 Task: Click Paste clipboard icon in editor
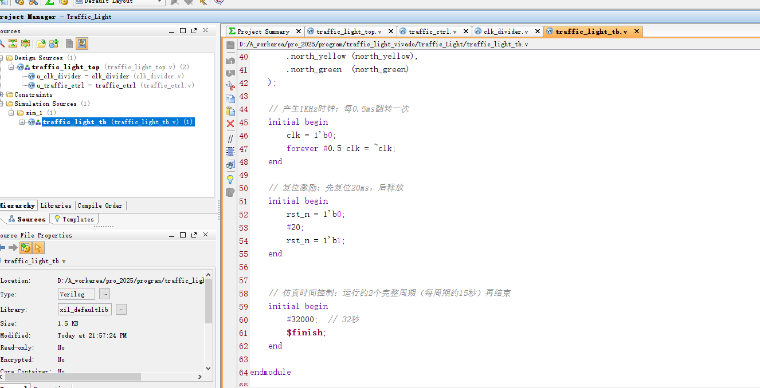point(230,111)
